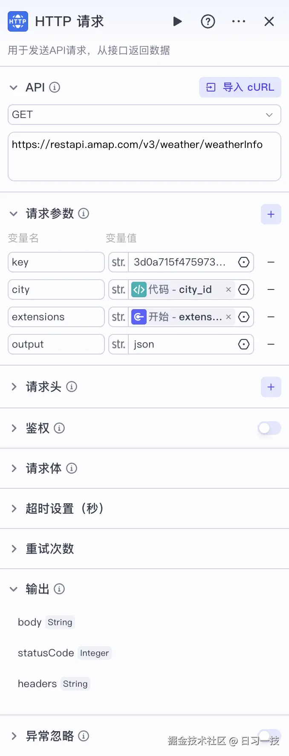Image resolution: width=289 pixels, height=756 pixels.
Task: Toggle the 异常忽略 switch
Action: (269, 736)
